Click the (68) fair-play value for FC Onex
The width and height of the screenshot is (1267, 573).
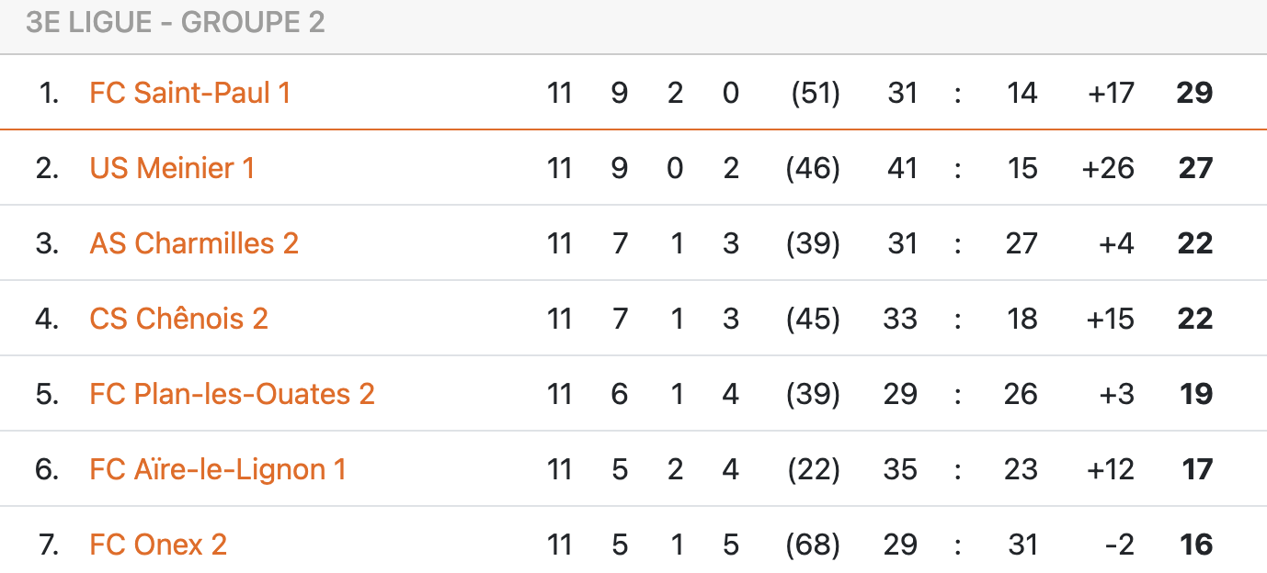click(813, 545)
